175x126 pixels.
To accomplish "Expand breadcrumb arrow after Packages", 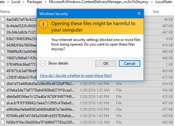I will click(45, 2).
